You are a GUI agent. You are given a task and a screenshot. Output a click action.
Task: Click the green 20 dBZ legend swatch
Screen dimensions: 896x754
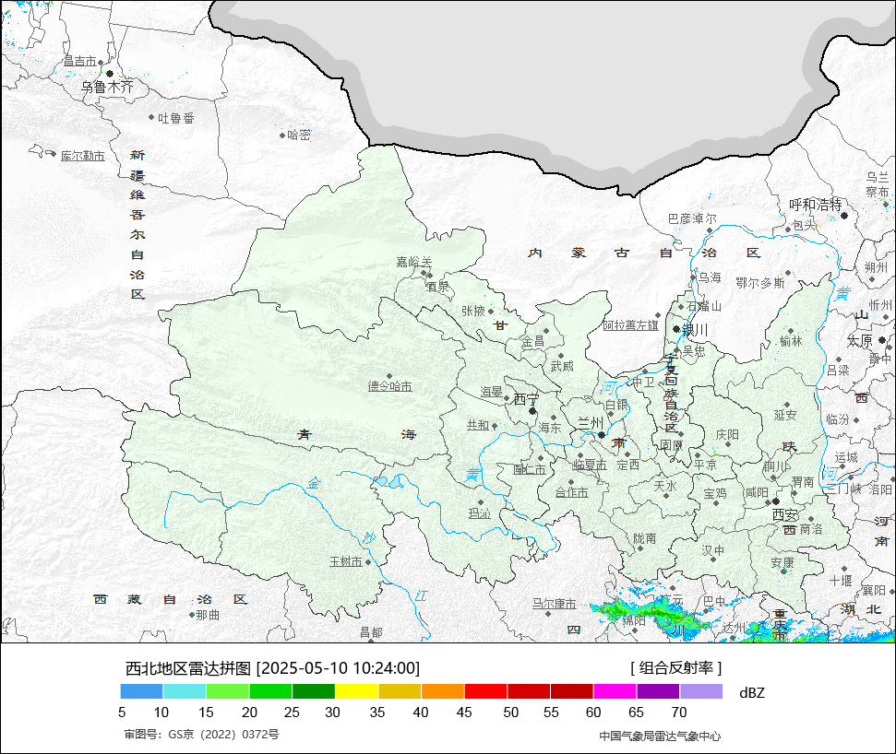[x=271, y=692]
